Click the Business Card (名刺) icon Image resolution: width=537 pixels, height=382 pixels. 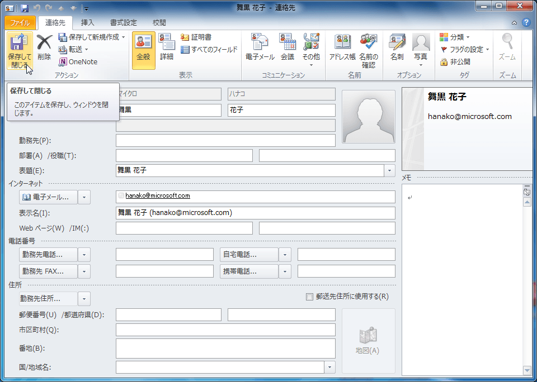[x=397, y=48]
